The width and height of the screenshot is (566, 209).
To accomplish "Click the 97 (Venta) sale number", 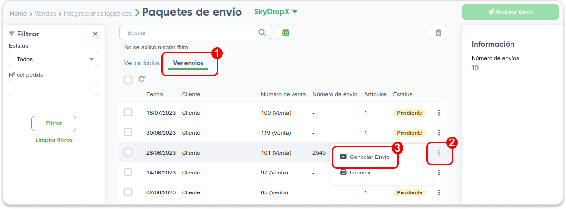I will tap(274, 173).
